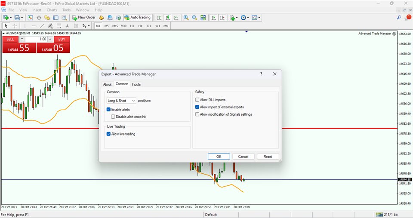The image size is (413, 218).
Task: Open the Insert menu
Action: [x=37, y=10]
